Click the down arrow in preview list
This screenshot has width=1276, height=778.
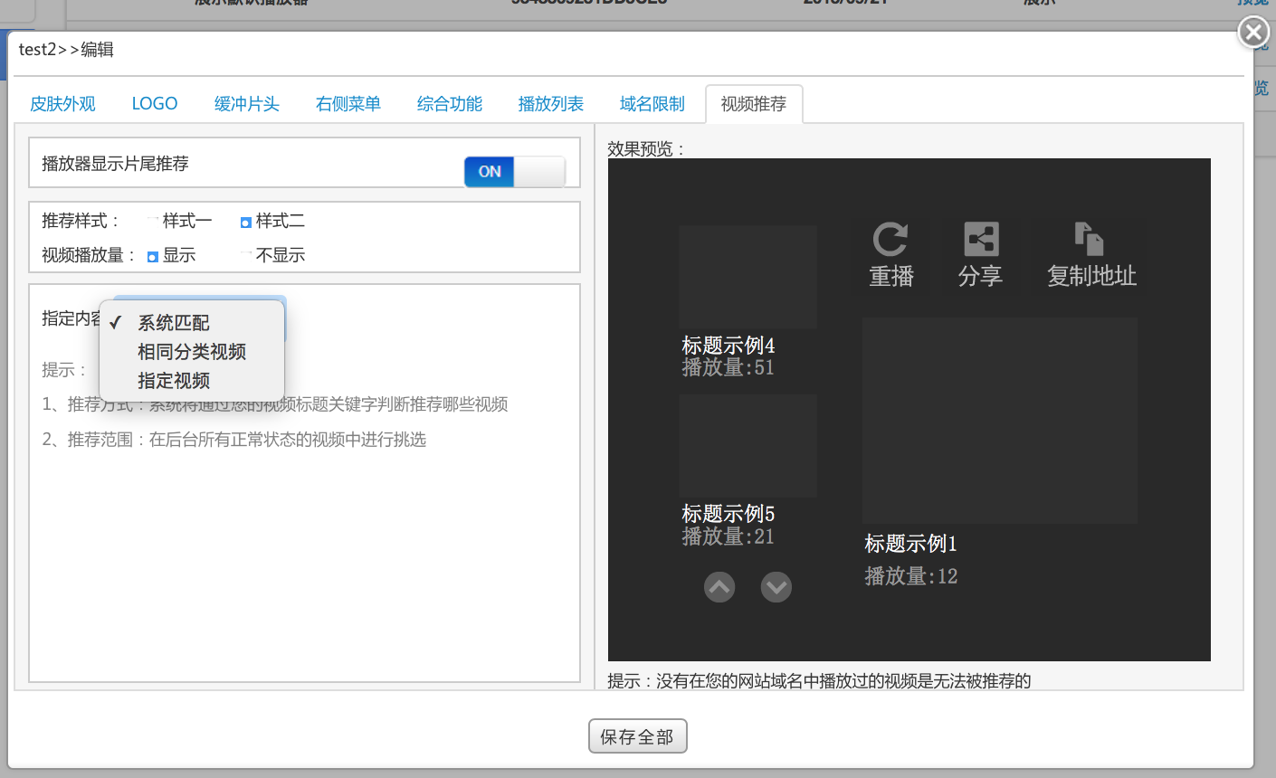tap(776, 587)
